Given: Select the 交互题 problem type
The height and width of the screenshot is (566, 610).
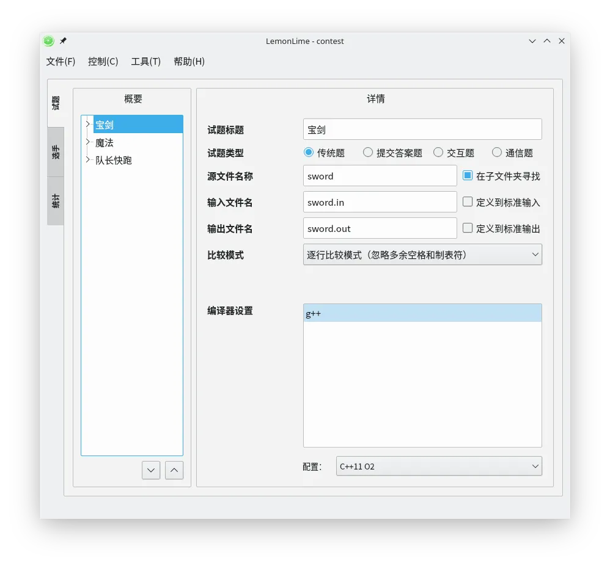Looking at the screenshot, I should click(438, 152).
